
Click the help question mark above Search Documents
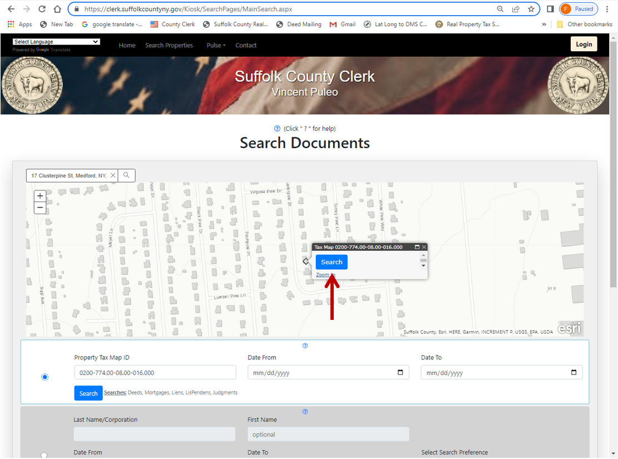tap(277, 129)
